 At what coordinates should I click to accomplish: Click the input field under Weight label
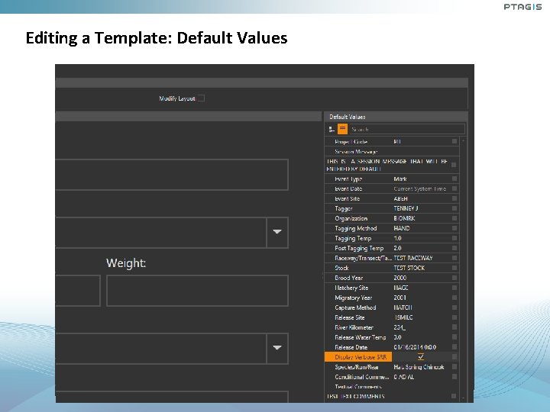coord(197,291)
